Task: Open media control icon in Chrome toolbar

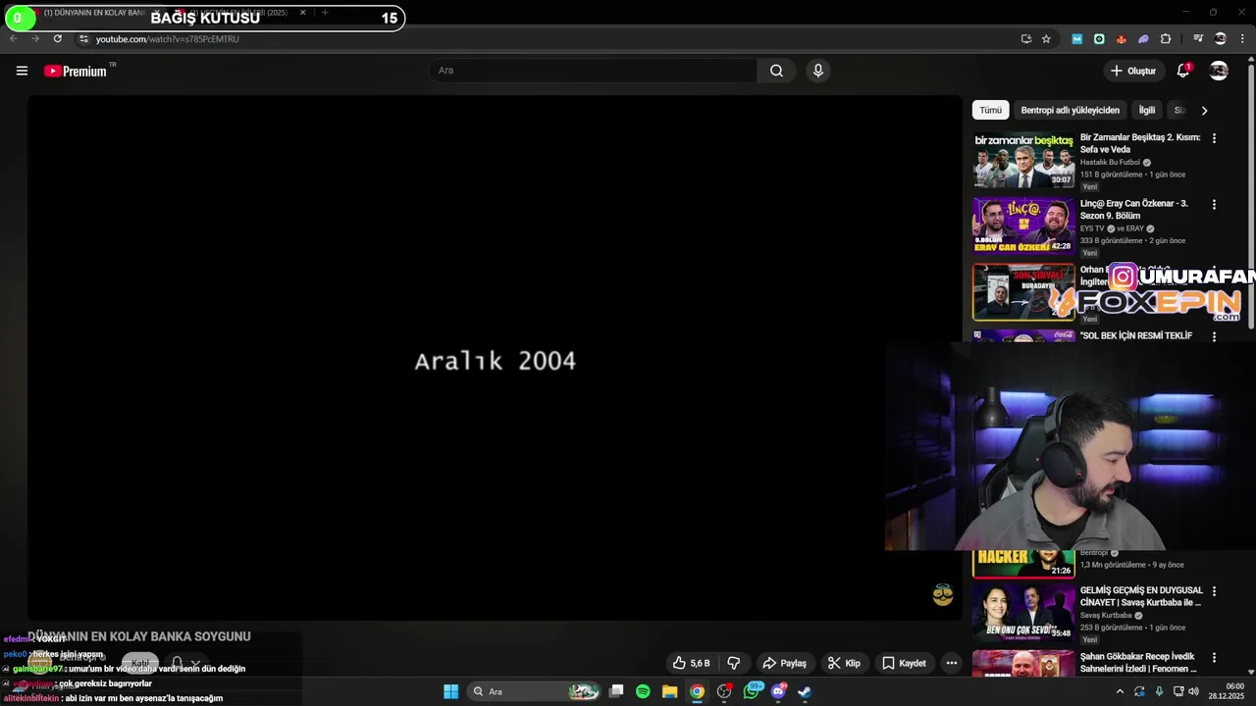Action: pyautogui.click(x=1198, y=39)
